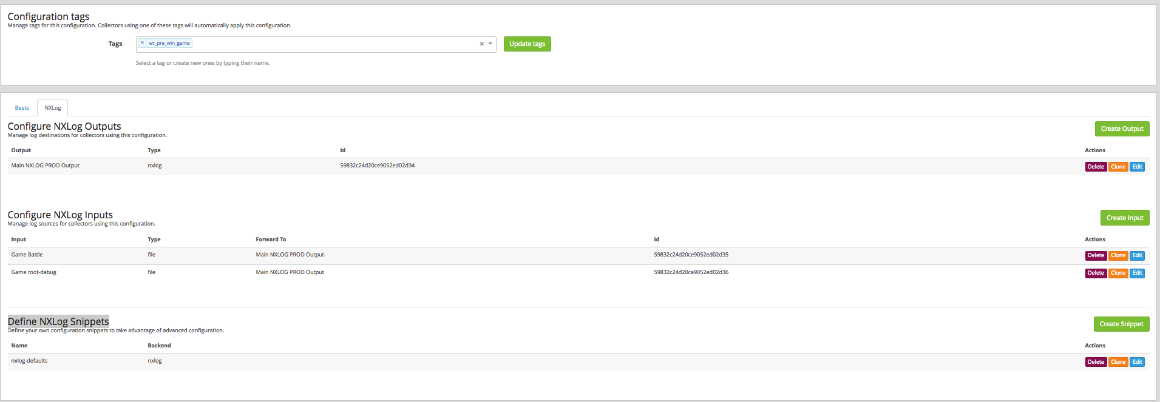
Task: Switch to the Beats tab
Action: (x=22, y=108)
